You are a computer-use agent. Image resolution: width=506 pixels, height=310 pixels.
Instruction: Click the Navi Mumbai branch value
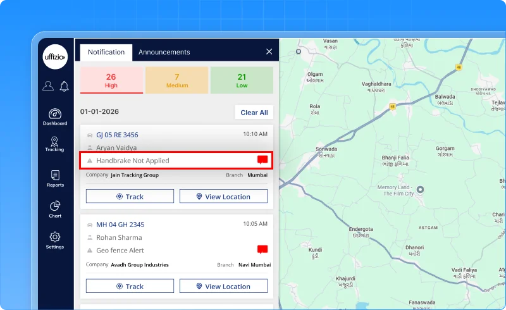click(x=255, y=265)
